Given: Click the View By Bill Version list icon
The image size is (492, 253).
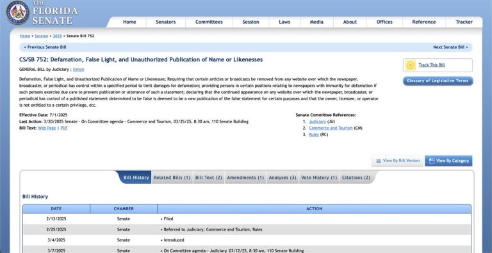Looking at the screenshot, I should coord(379,161).
